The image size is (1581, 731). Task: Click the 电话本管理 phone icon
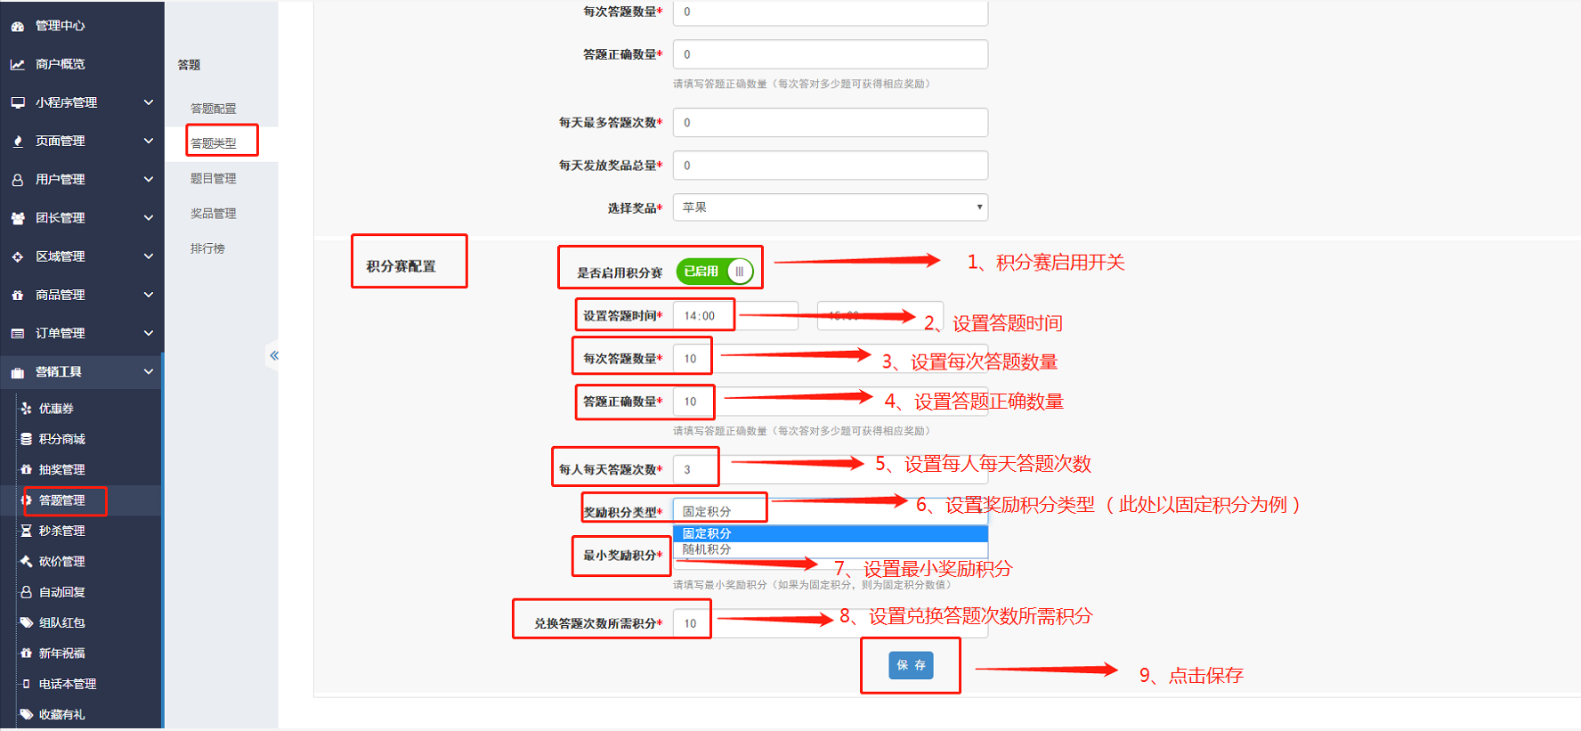pos(27,684)
